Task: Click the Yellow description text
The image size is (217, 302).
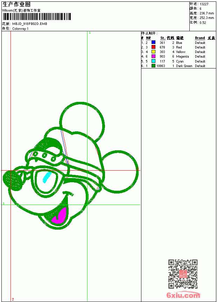Action: 181,52
